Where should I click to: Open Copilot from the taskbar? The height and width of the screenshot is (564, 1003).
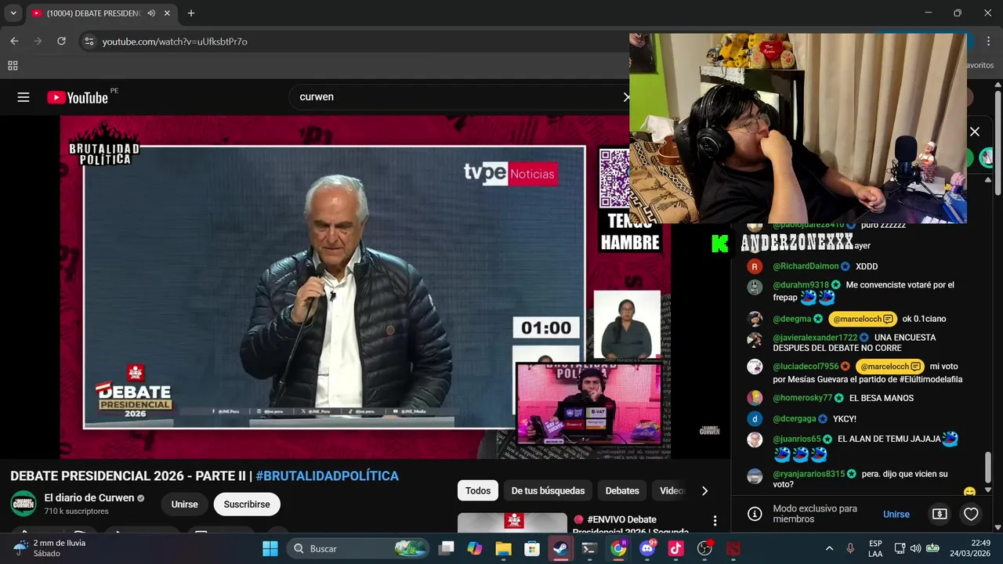(x=475, y=548)
